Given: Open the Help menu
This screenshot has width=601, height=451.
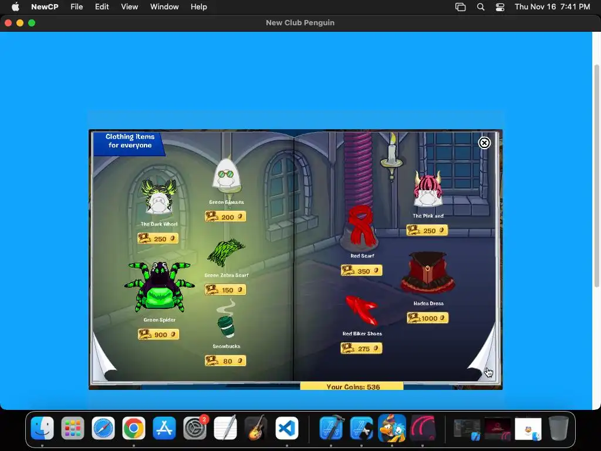Looking at the screenshot, I should tap(199, 7).
